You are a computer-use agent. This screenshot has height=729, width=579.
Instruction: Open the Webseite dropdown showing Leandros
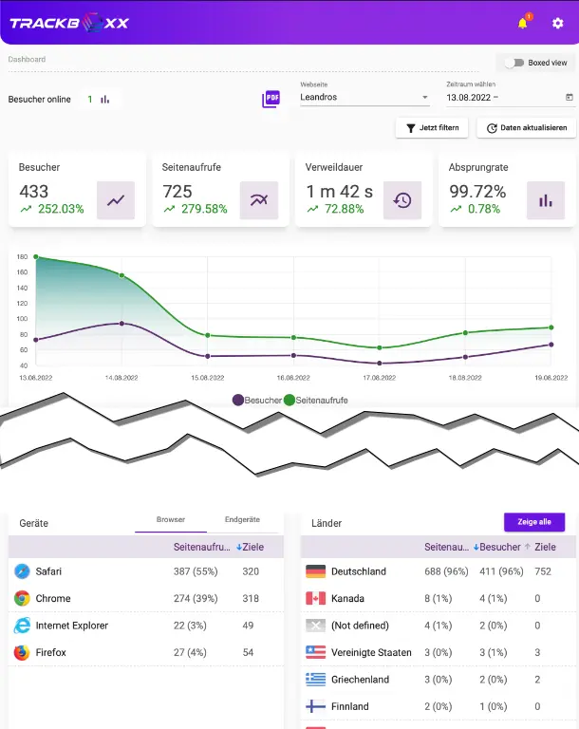coord(364,97)
